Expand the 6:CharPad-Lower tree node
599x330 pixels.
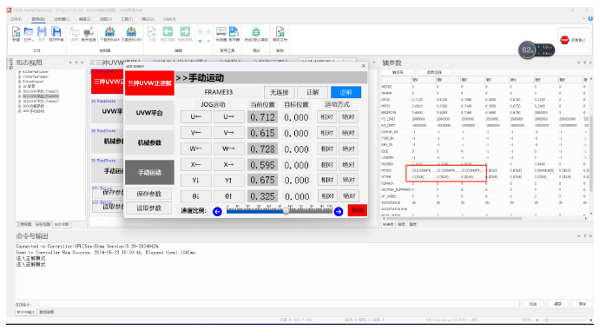pyautogui.click(x=19, y=72)
